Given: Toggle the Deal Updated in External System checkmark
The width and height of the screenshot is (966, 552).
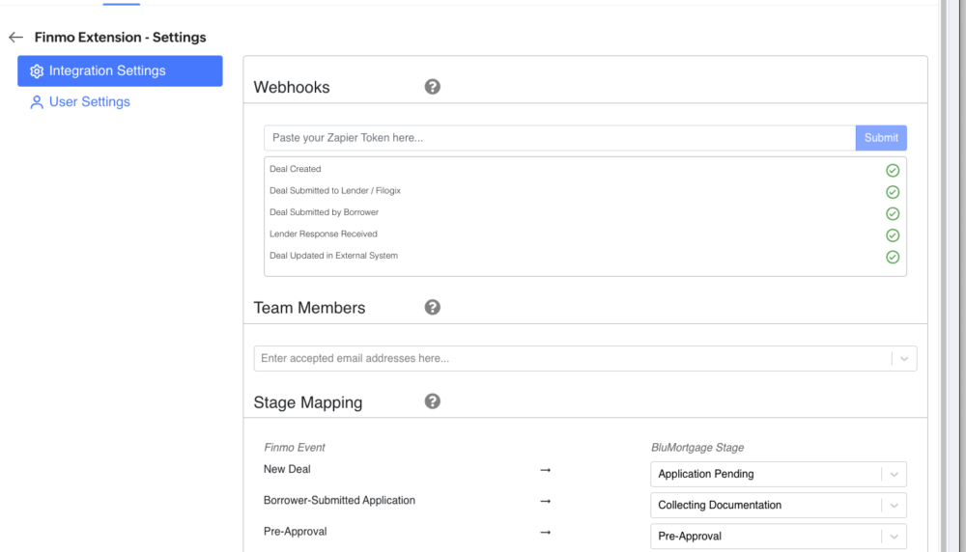Looking at the screenshot, I should (893, 257).
